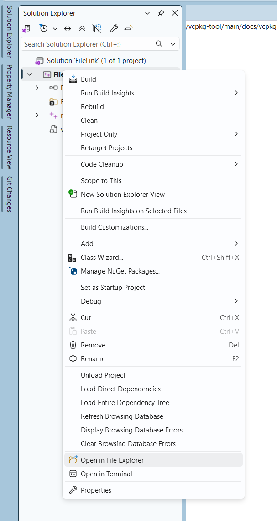Click the Switch Views icon in Solution Explorer toolbar

click(26, 28)
